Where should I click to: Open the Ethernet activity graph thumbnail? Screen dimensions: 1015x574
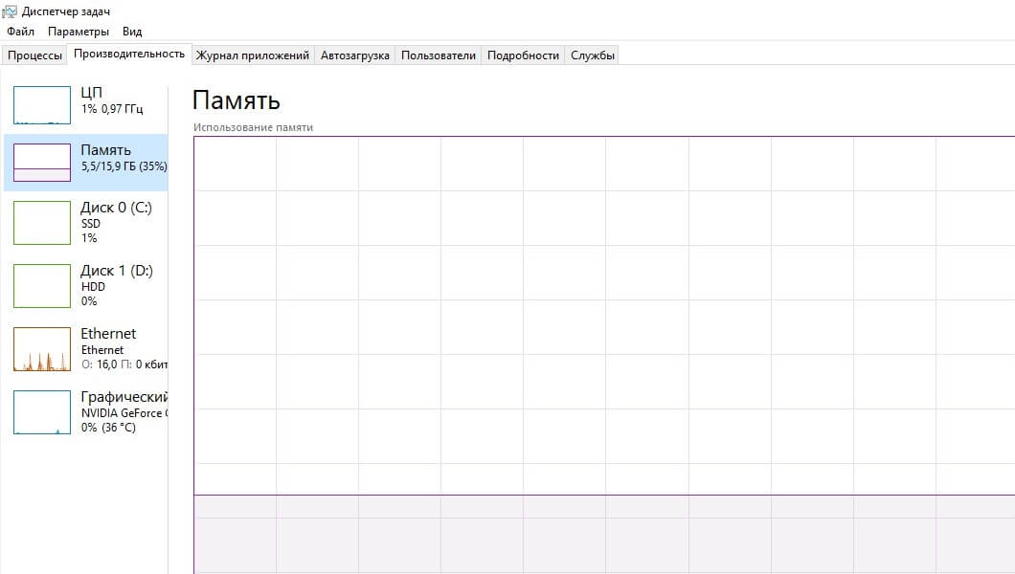[x=42, y=348]
